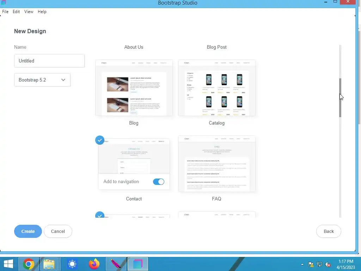The height and width of the screenshot is (271, 361).
Task: Open the Windows Start menu
Action: (8, 264)
